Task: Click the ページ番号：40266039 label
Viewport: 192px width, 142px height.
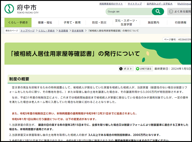Action: click(x=177, y=40)
